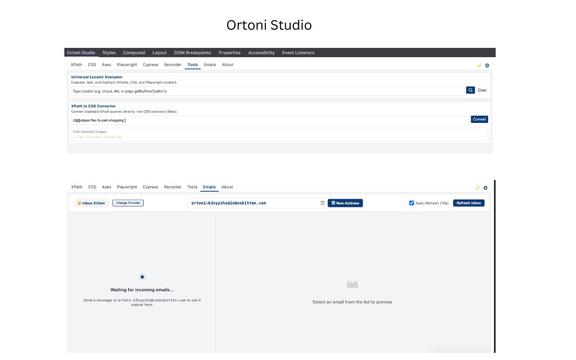The height and width of the screenshot is (360, 576).
Task: Select the active Tools tab in upper panel
Action: click(193, 65)
